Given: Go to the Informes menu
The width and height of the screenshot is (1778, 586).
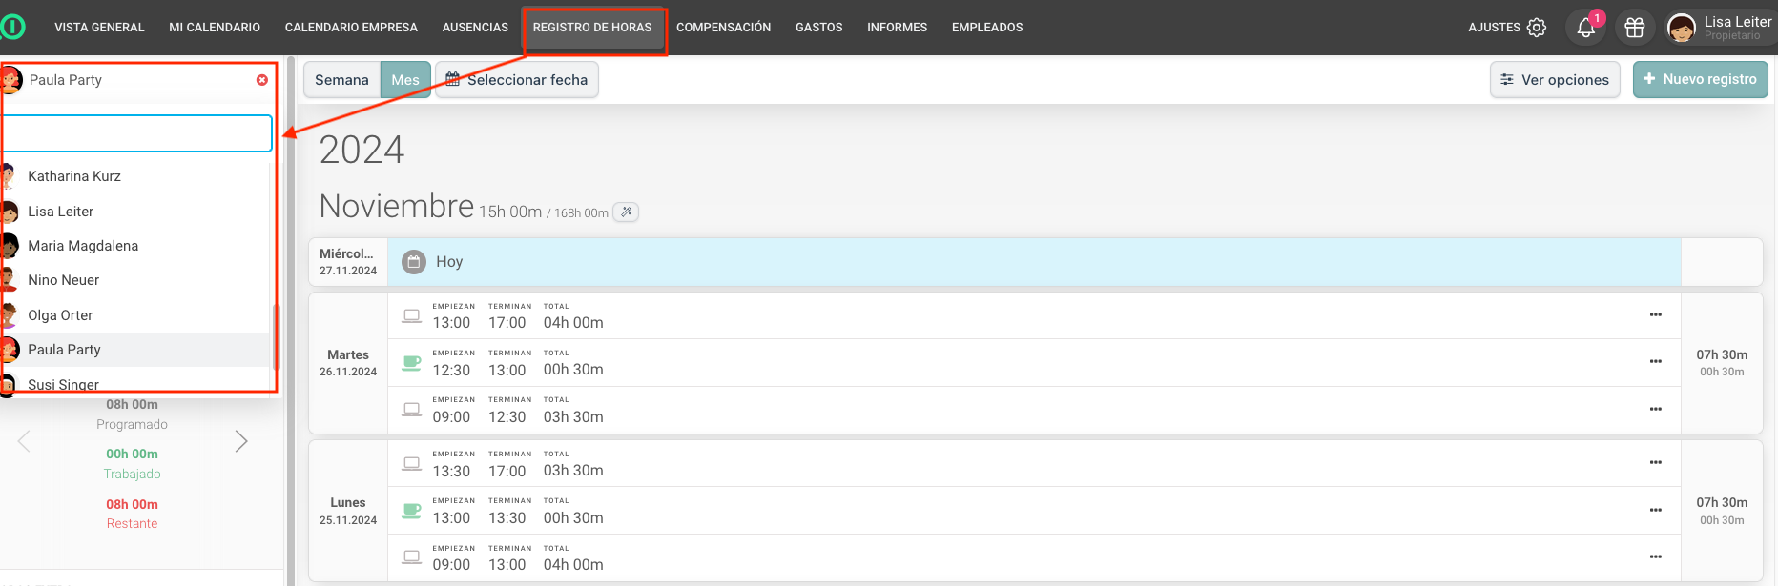Looking at the screenshot, I should tap(897, 28).
